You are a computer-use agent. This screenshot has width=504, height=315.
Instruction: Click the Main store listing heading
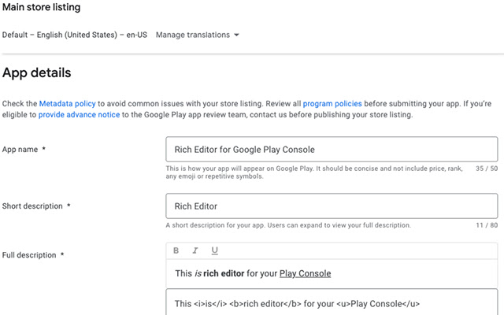(x=41, y=8)
